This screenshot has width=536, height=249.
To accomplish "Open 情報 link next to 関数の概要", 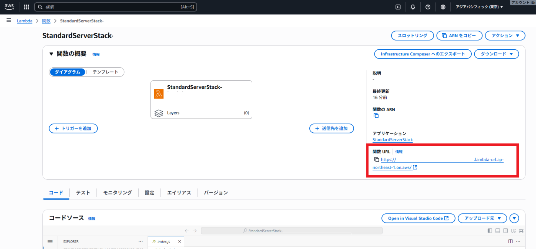I will click(x=96, y=55).
